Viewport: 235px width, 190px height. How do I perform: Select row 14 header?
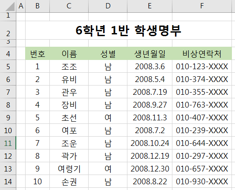(8, 181)
